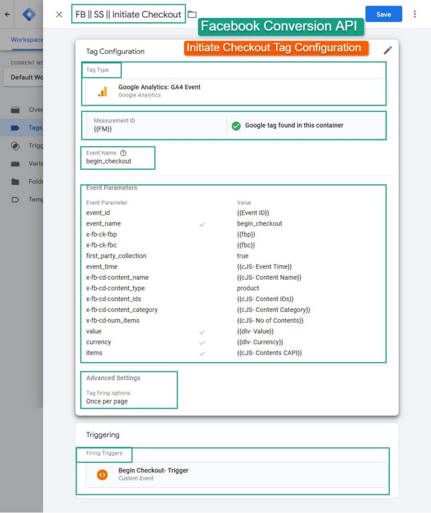Click the x-fb-cd-content_name parameter
Image resolution: width=431 pixels, height=513 pixels.
click(x=117, y=278)
